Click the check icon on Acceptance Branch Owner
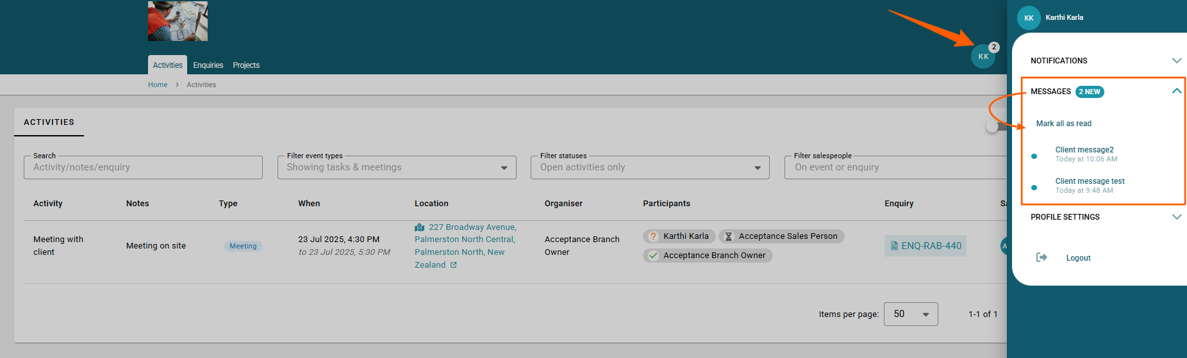This screenshot has height=358, width=1187. click(x=653, y=256)
